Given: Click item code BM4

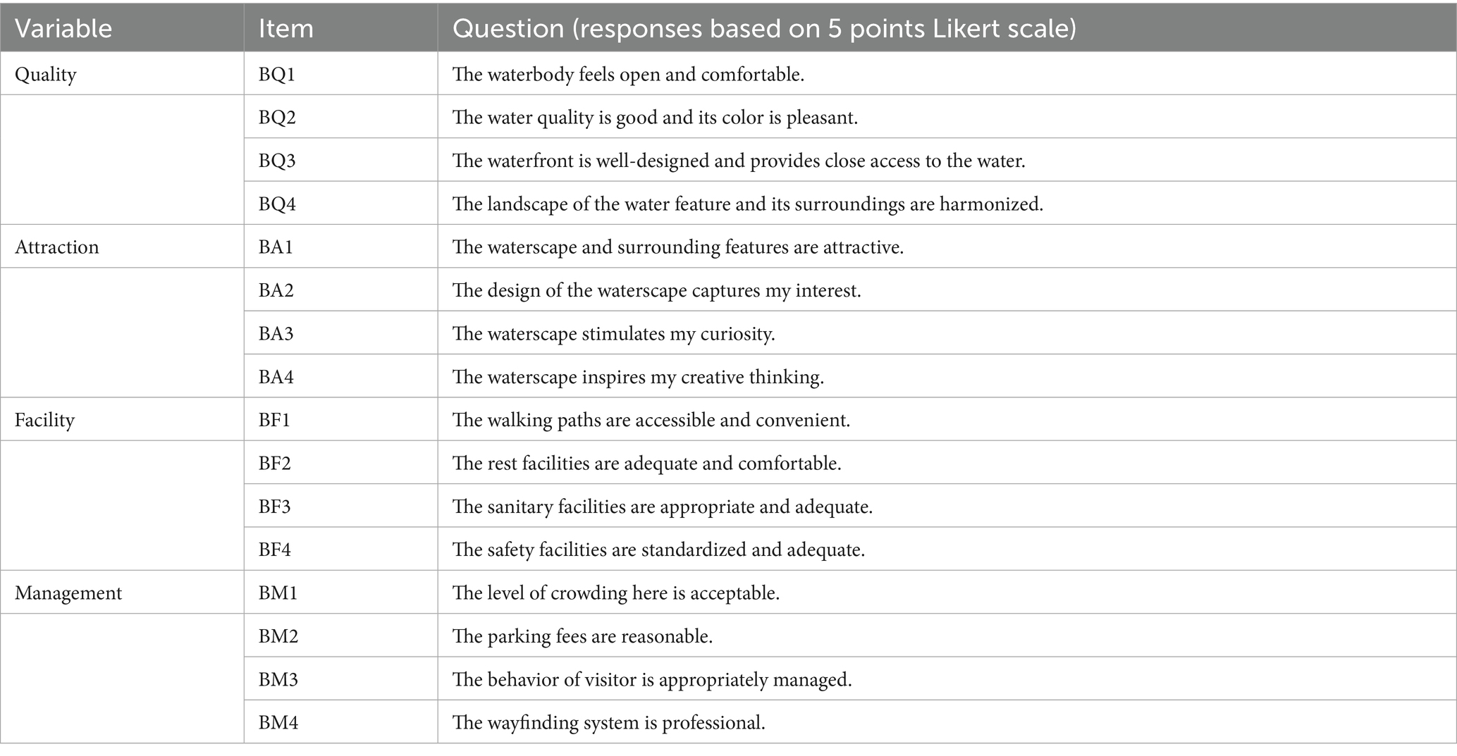Looking at the screenshot, I should [278, 723].
